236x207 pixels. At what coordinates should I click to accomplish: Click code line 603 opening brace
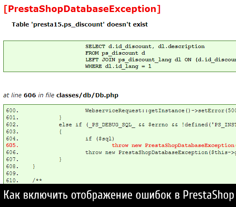[34, 132]
